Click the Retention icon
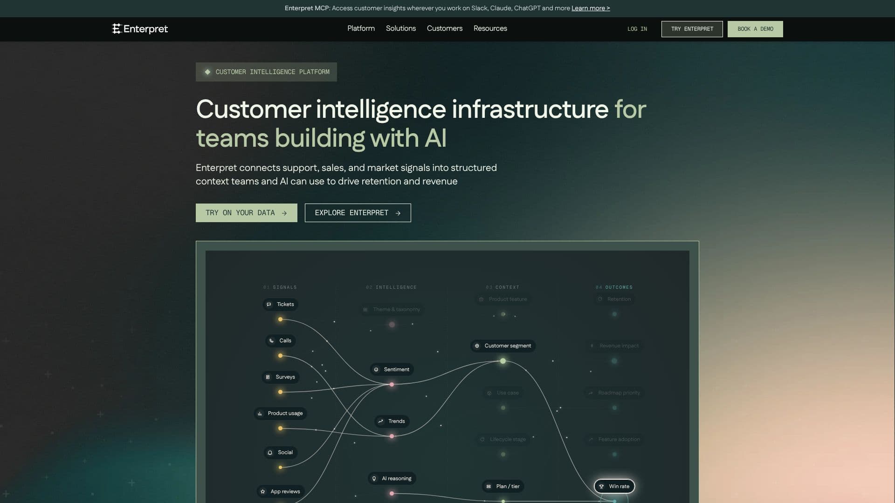 600,299
